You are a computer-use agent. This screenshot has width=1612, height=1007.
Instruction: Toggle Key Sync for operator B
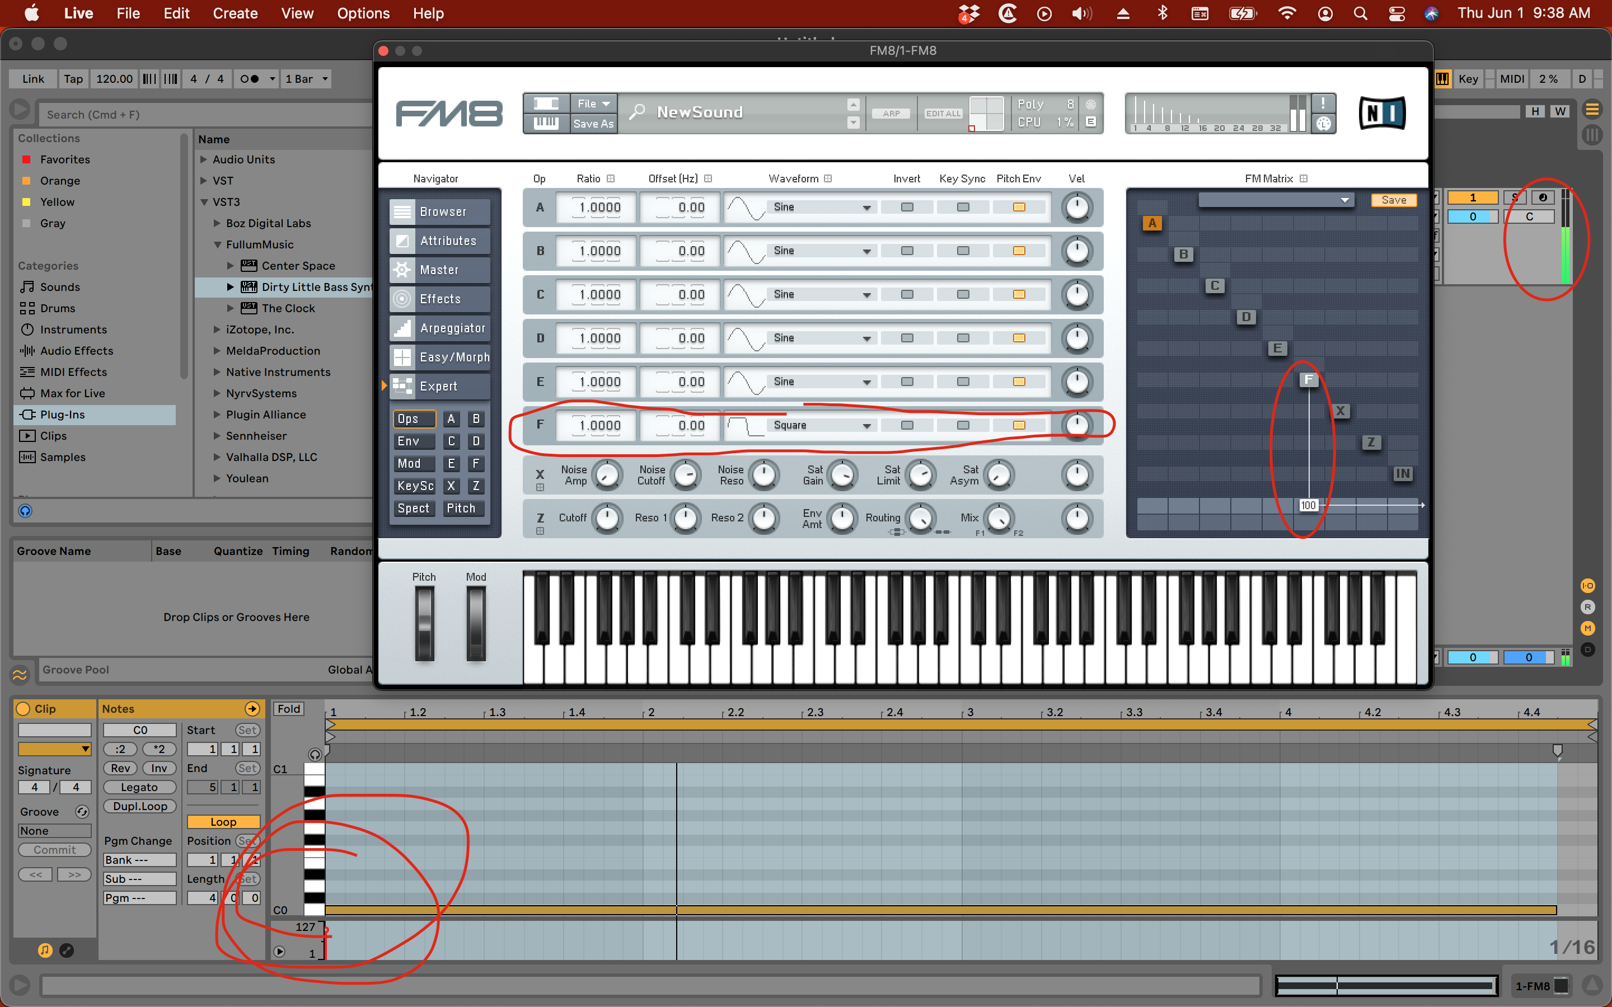click(963, 251)
